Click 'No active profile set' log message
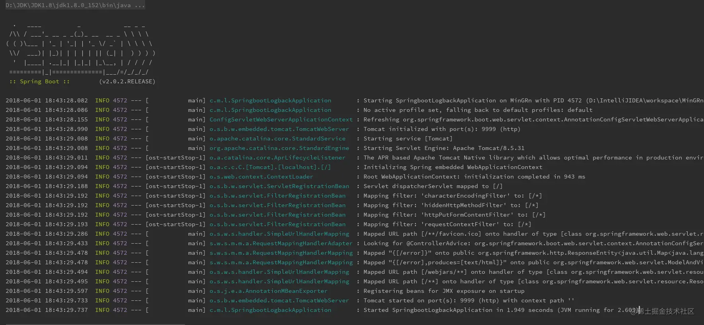The height and width of the screenshot is (325, 704). tap(478, 110)
